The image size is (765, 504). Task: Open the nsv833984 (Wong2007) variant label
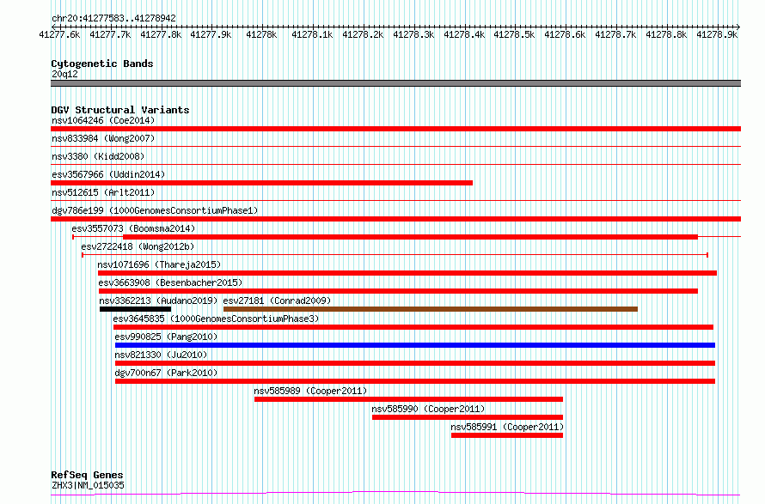(103, 138)
